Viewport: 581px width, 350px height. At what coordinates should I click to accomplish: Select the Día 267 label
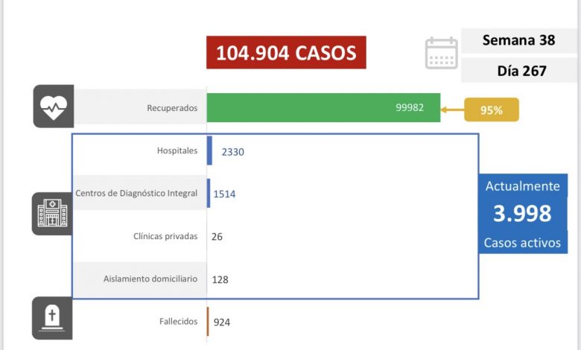[x=521, y=71]
